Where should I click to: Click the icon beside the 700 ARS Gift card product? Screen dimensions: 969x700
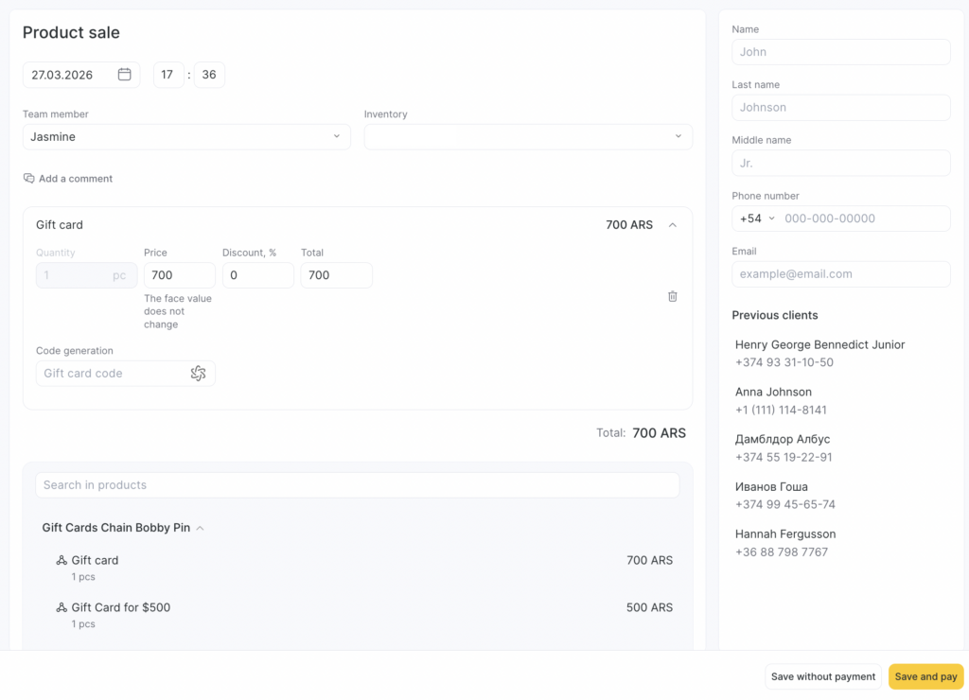pyautogui.click(x=62, y=561)
